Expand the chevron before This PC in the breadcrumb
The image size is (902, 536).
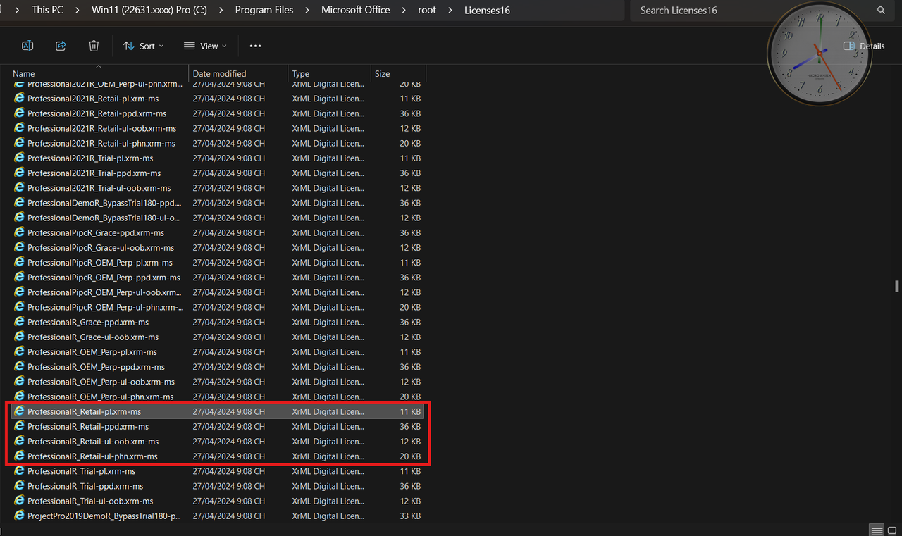coord(17,10)
